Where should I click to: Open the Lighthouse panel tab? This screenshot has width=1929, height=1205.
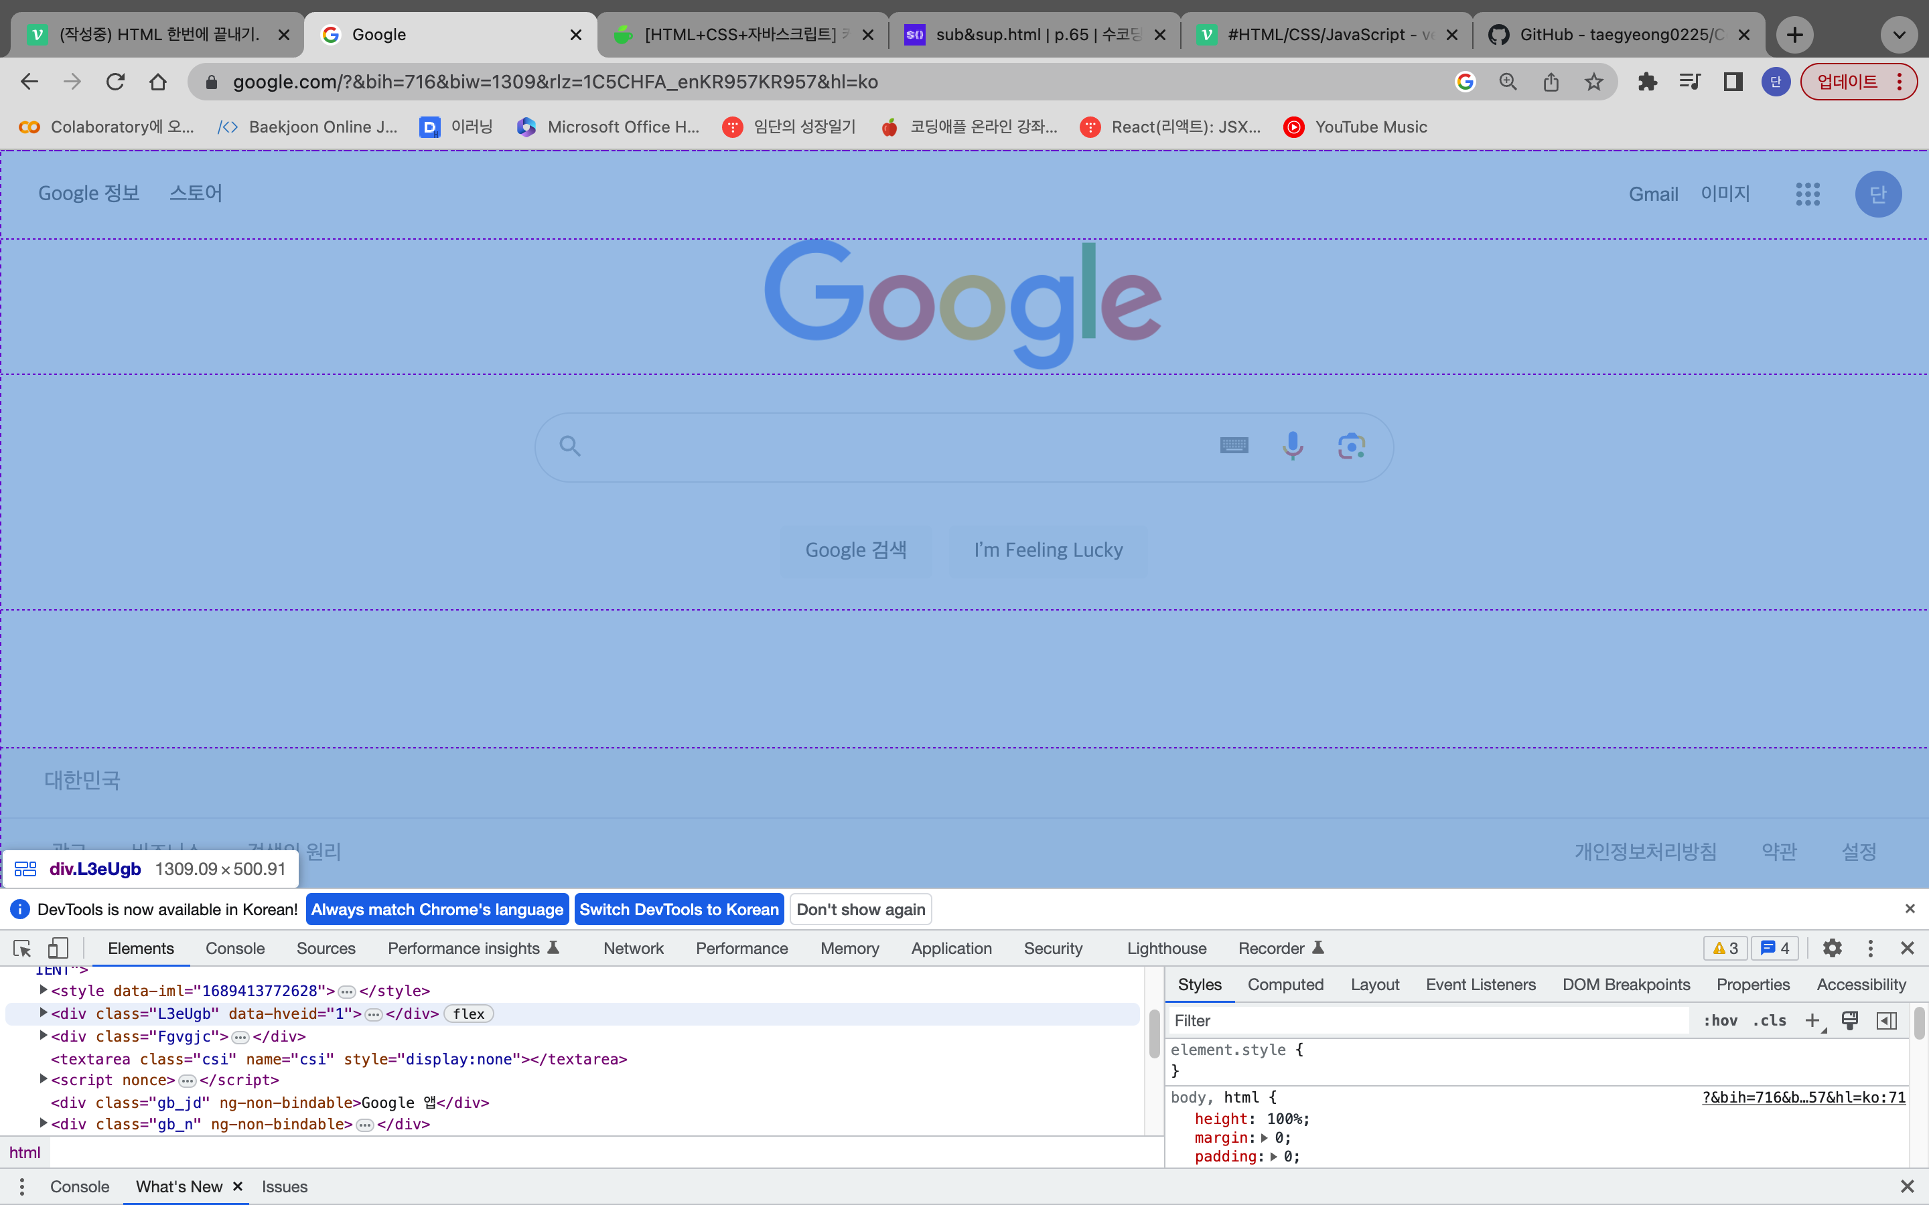[x=1166, y=949]
